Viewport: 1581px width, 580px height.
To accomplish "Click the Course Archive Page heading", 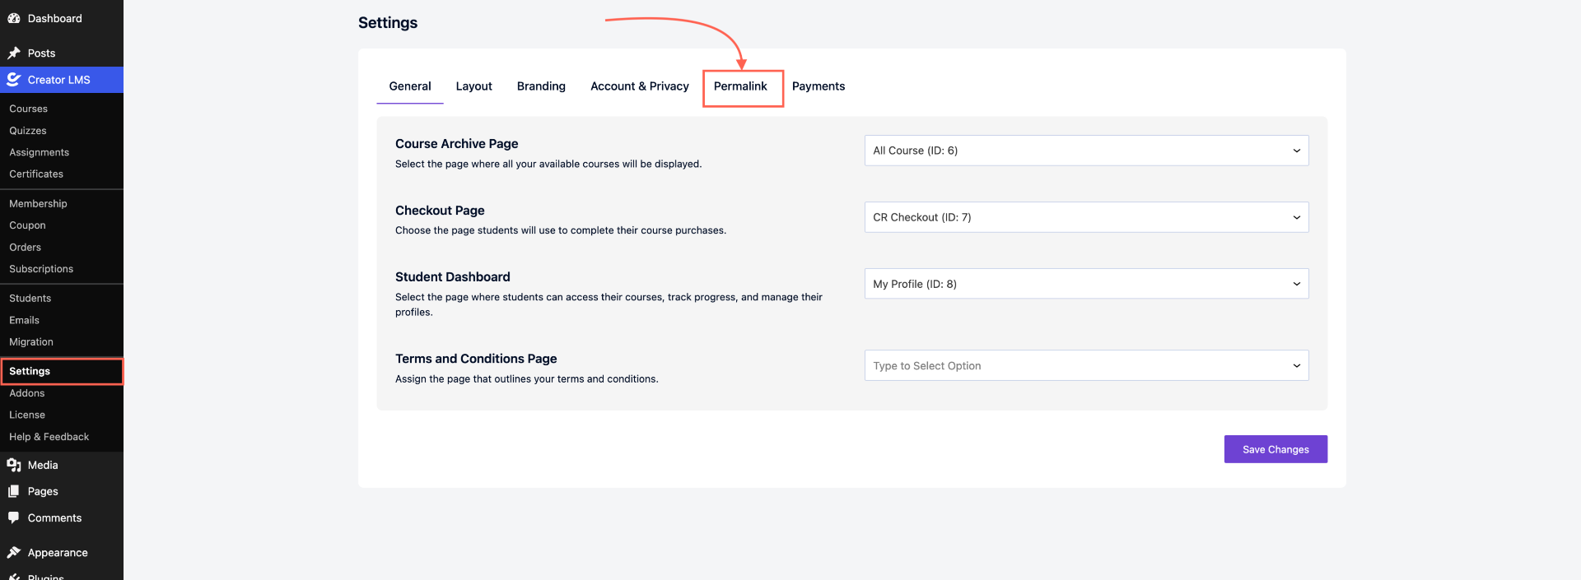I will tap(457, 144).
